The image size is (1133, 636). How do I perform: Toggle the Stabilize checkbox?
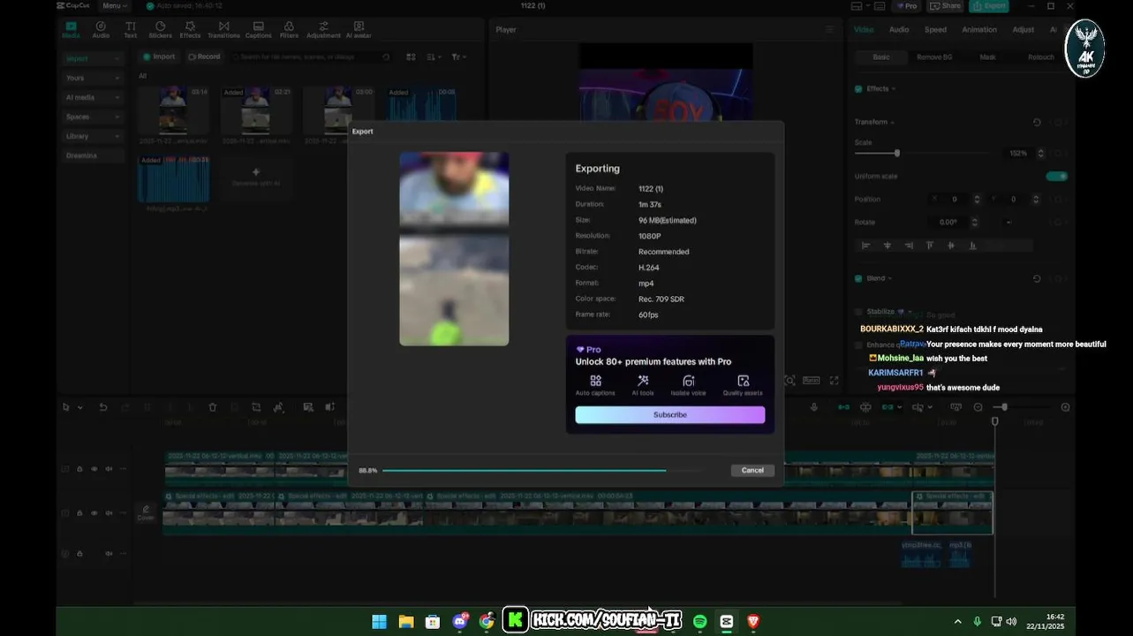[x=858, y=312]
